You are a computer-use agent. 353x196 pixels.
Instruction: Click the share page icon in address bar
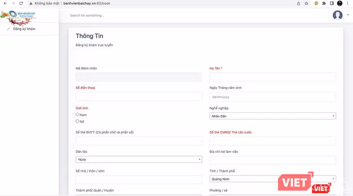pos(299,3)
